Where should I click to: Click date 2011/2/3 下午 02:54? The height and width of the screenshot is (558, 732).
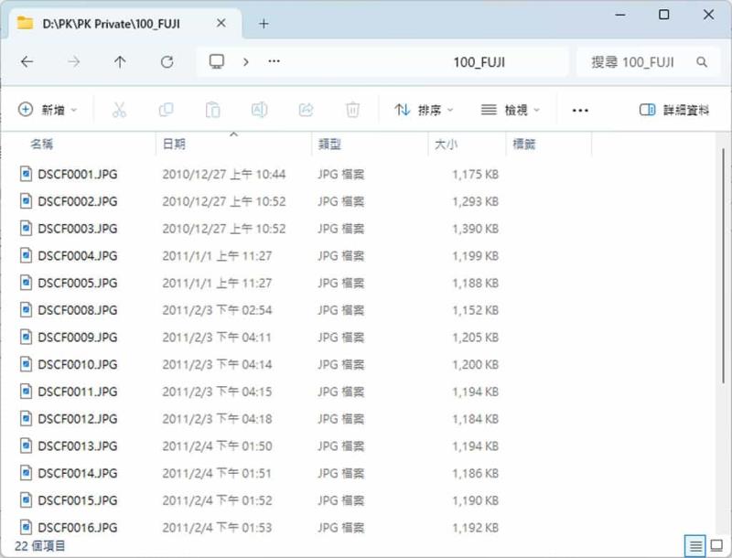pyautogui.click(x=217, y=310)
